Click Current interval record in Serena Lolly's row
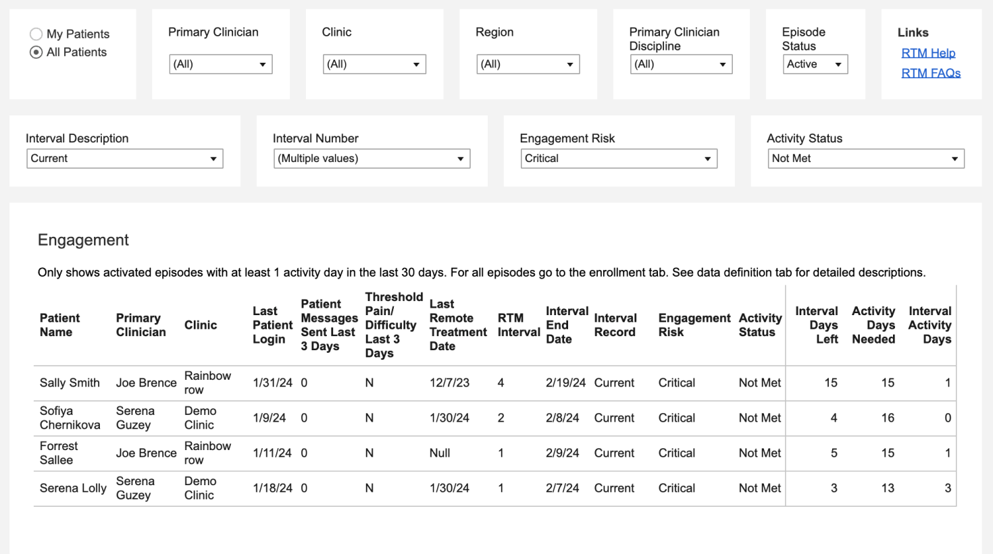The height and width of the screenshot is (554, 993). tap(614, 488)
